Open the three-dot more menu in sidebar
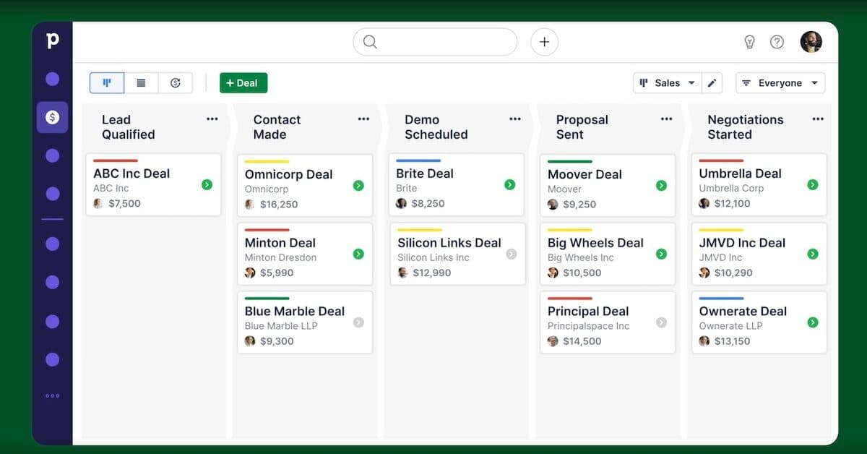867x454 pixels. click(x=52, y=395)
